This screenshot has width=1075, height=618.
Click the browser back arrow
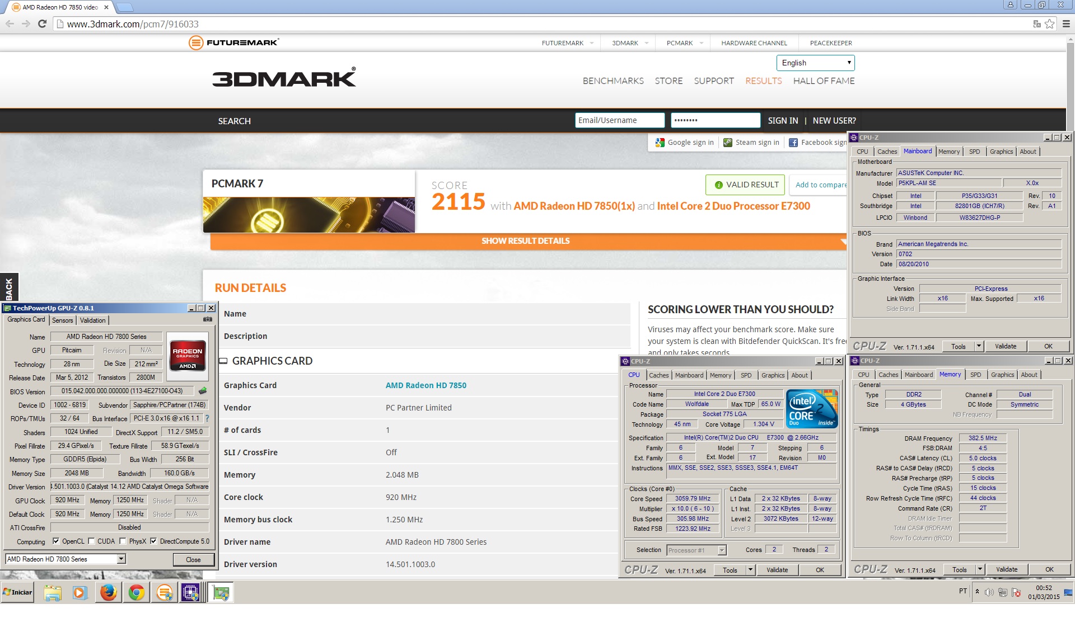(x=10, y=23)
